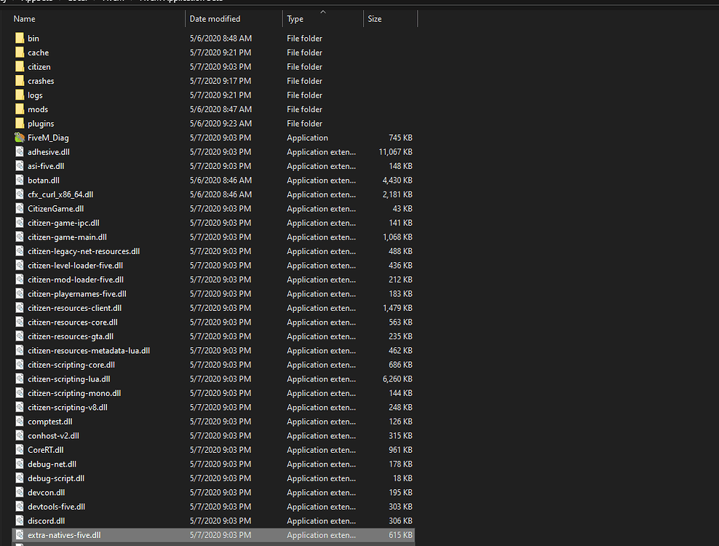Select the logs folder icon

pyautogui.click(x=19, y=95)
